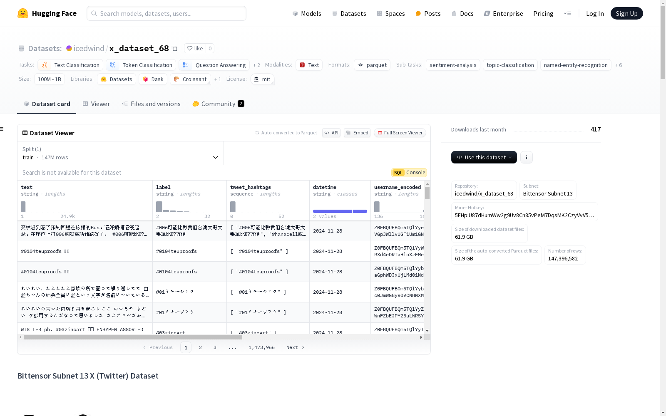Go to Datasets in top navigation
Screen dimensions: 666x416
pos(349,13)
